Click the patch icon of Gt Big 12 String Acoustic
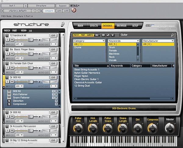The height and width of the screenshot is (148, 183). tap(7, 140)
